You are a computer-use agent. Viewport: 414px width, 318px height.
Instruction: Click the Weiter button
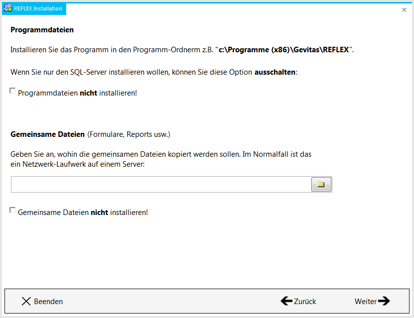[x=372, y=301]
